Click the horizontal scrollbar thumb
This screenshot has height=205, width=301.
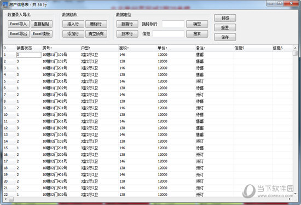tap(11, 199)
